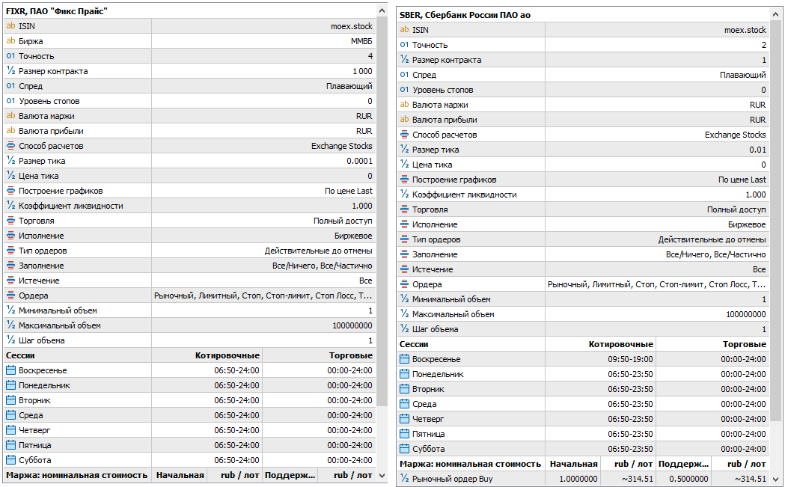Click Биржевое value in FIXR panel
The image size is (785, 487).
353,236
